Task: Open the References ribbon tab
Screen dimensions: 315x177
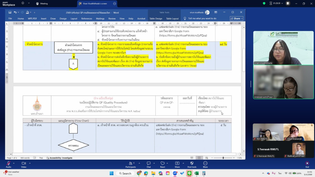Action: pos(87,19)
